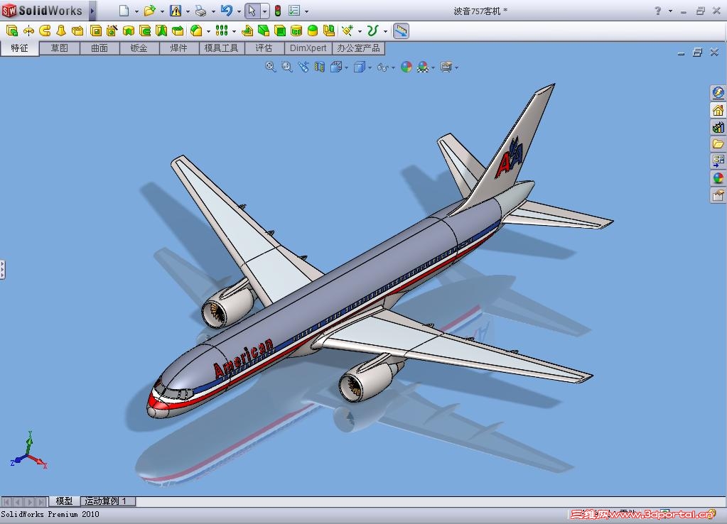The height and width of the screenshot is (524, 727).
Task: Open the SolidWorks Resources home icon
Action: (x=718, y=110)
